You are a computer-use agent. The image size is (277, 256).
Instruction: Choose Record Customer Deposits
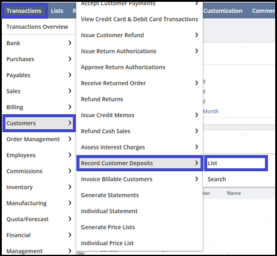[140, 163]
